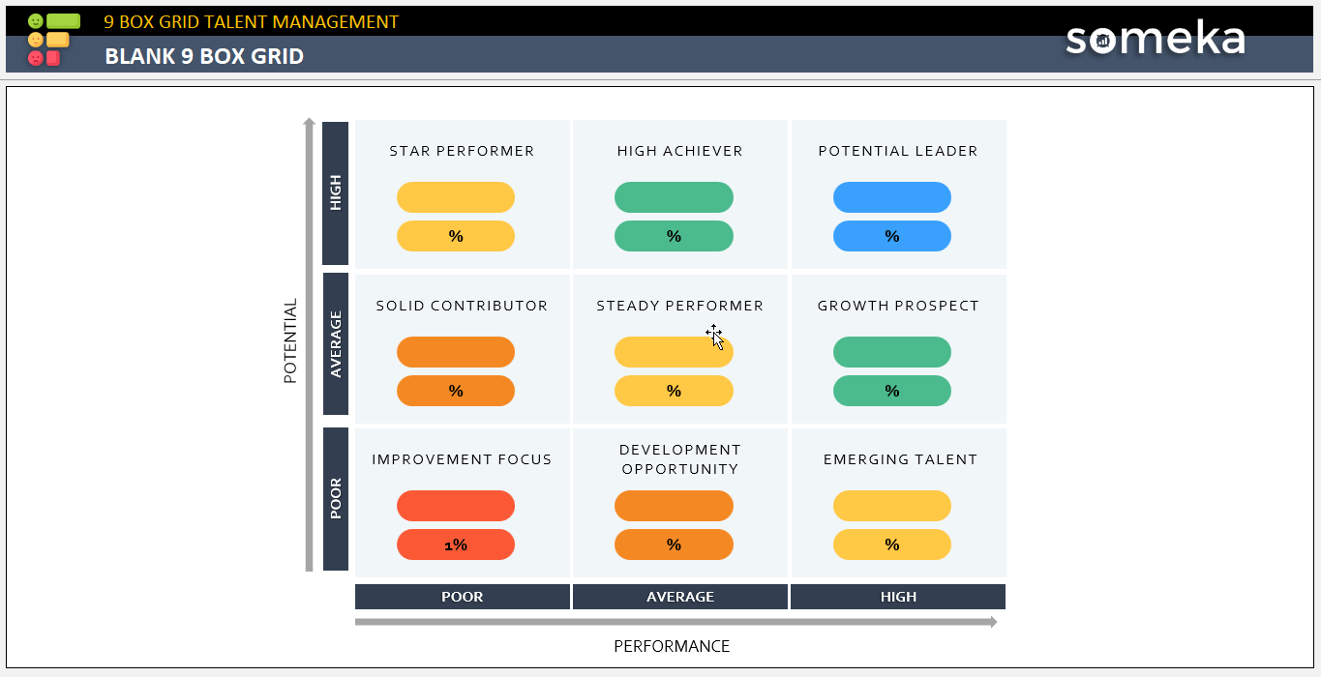Click the Someka logo
This screenshot has height=677, width=1321.
(1155, 39)
